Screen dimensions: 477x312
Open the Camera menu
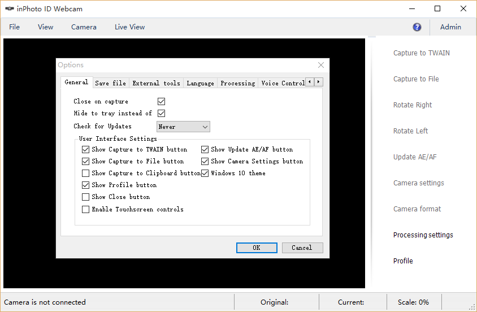(x=84, y=27)
